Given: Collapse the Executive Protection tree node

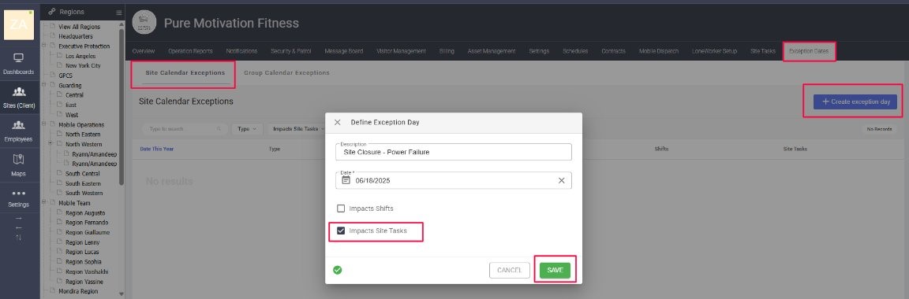Looking at the screenshot, I should click(x=44, y=46).
